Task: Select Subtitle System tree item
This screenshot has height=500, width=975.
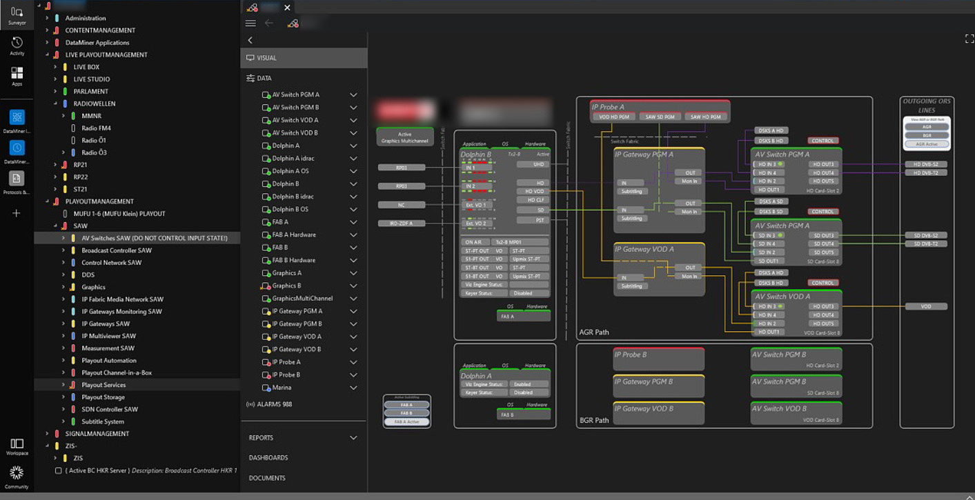Action: 103,421
